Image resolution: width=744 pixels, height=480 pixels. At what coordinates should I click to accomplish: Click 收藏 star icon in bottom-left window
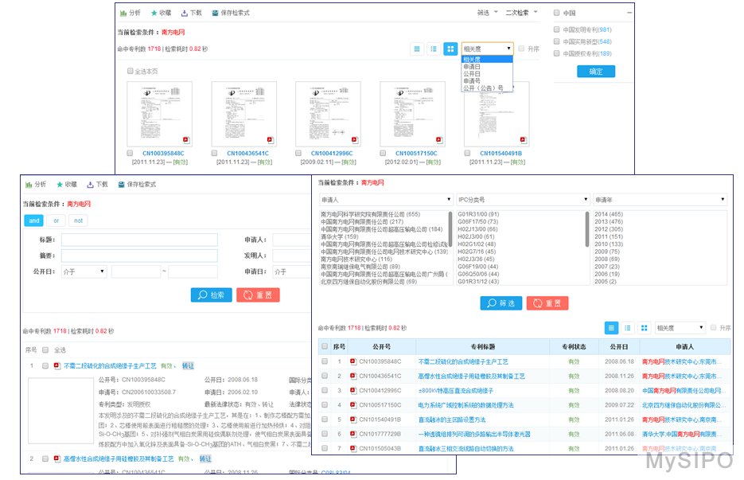[x=60, y=185]
